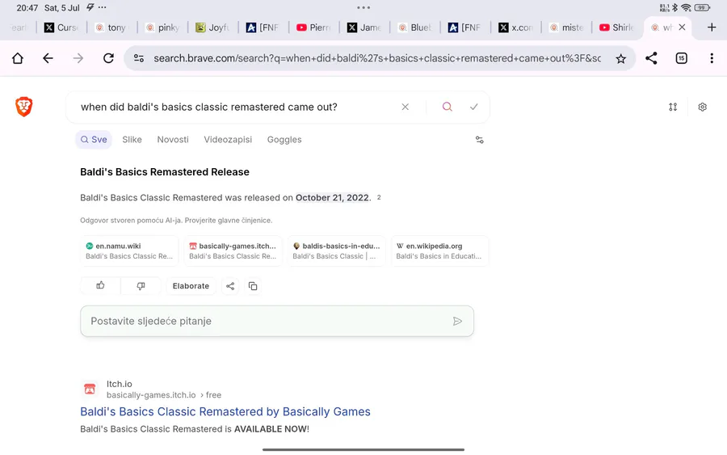Tap the status bar battery indicator
The height and width of the screenshot is (455, 727).
[702, 7]
